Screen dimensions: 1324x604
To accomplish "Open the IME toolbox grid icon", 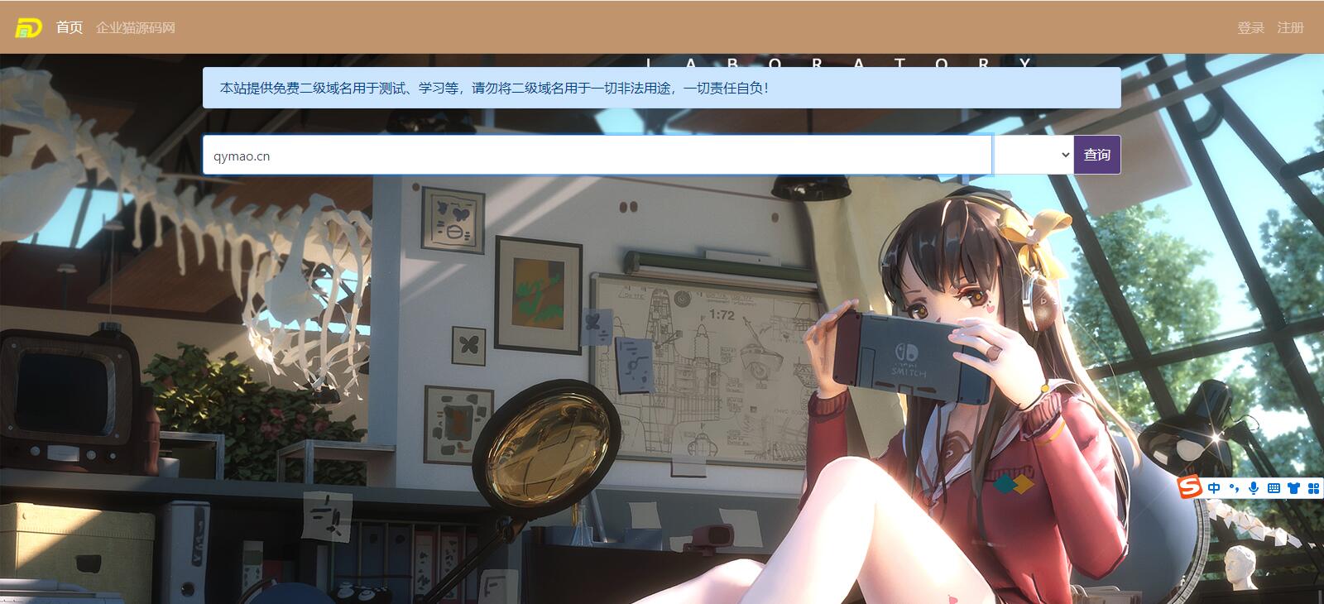I will click(x=1313, y=488).
